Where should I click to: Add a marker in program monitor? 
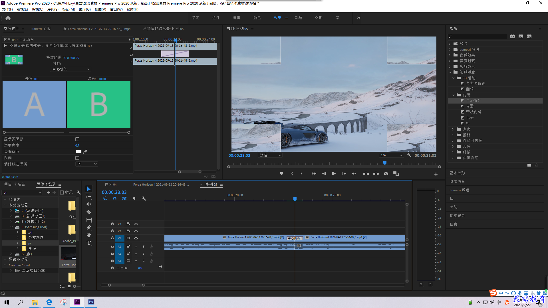tap(281, 173)
